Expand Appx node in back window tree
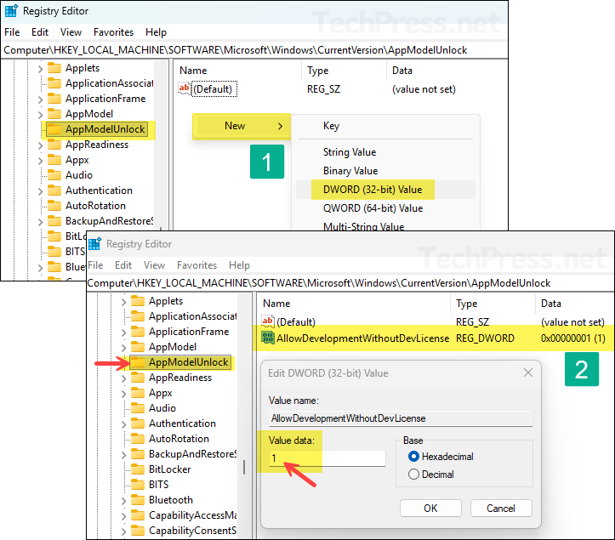The height and width of the screenshot is (540, 615). 40,161
